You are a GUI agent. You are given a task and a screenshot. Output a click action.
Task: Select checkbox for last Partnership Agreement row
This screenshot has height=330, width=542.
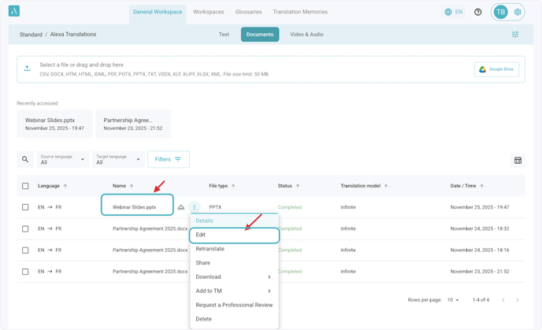click(x=25, y=271)
